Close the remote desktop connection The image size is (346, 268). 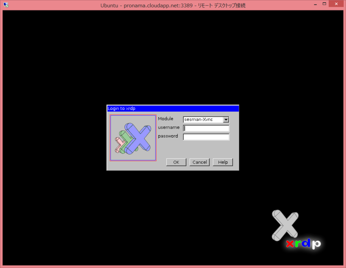pos(336,4)
